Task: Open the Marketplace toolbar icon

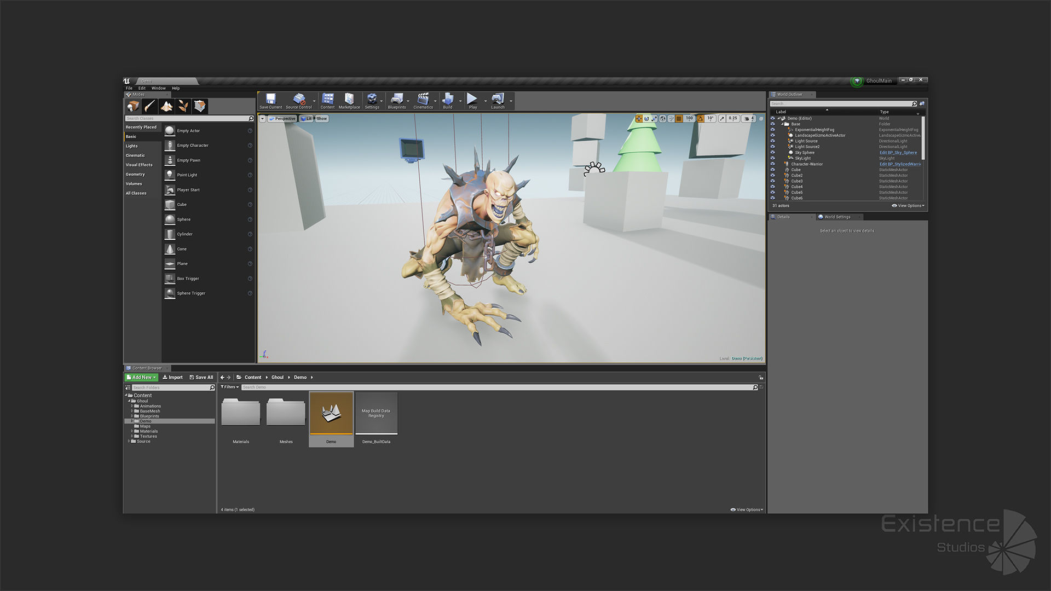Action: (x=349, y=101)
